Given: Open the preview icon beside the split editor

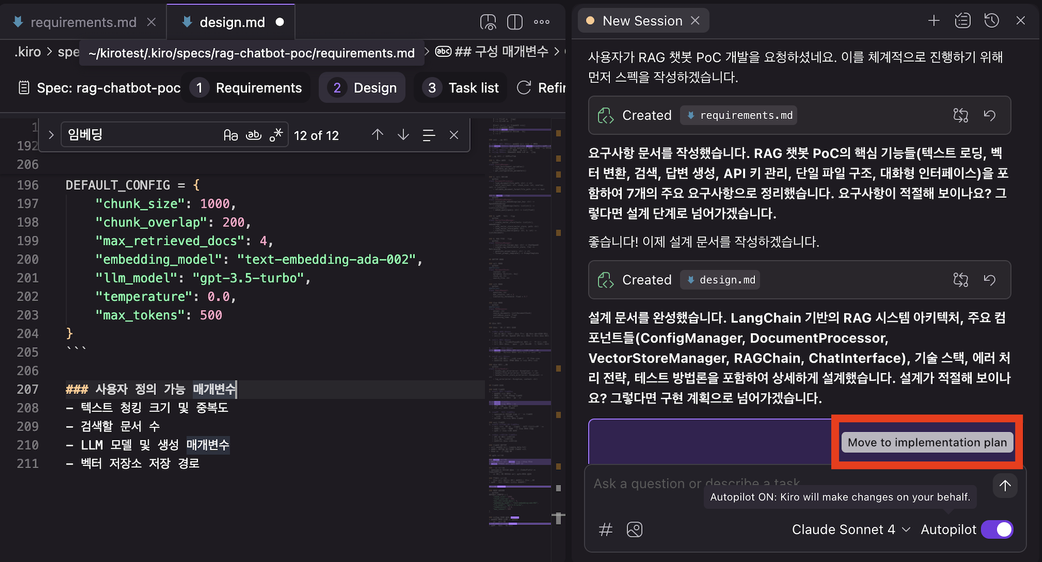Looking at the screenshot, I should click(x=488, y=22).
